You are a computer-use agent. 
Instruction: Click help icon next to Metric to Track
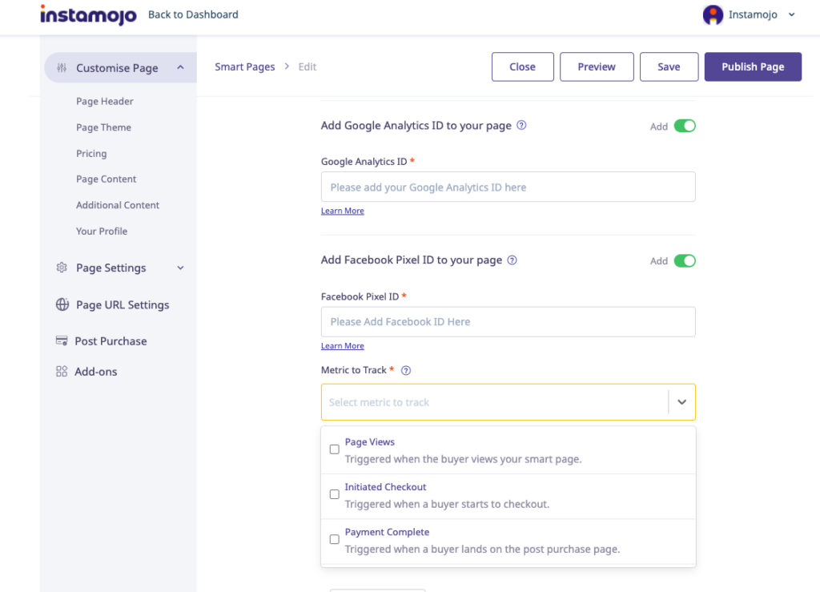406,370
